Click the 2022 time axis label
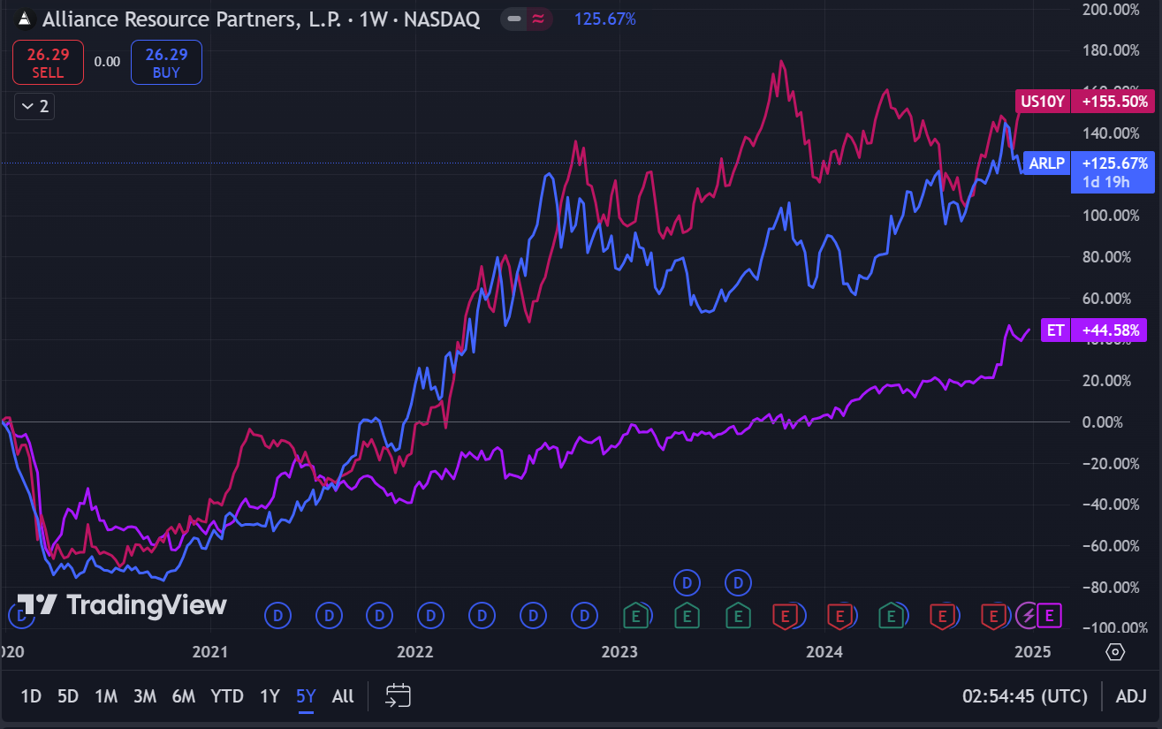Image resolution: width=1162 pixels, height=729 pixels. point(414,652)
